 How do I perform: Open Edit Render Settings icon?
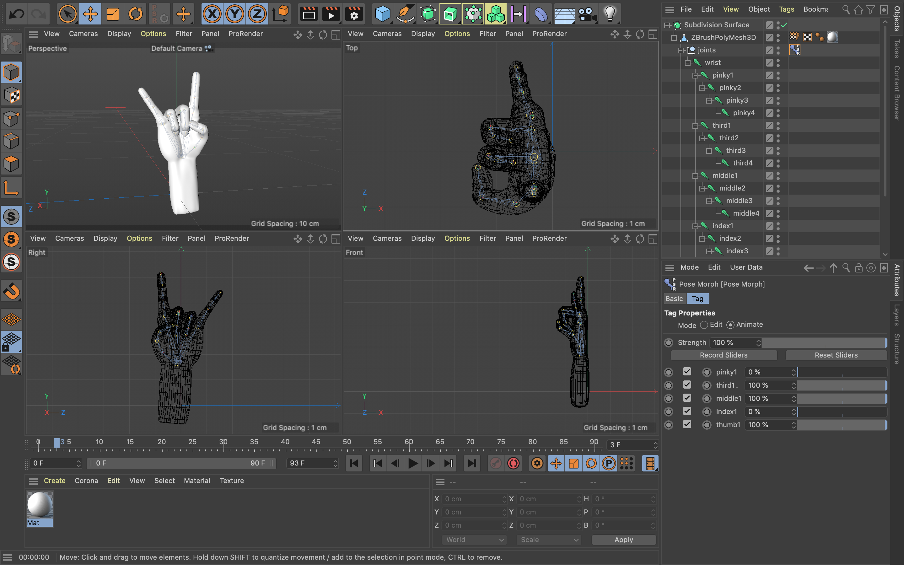click(x=354, y=14)
